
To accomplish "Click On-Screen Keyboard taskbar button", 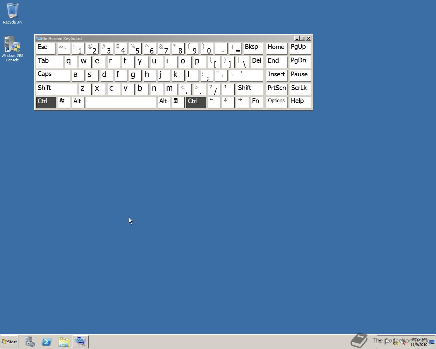I will point(81,342).
